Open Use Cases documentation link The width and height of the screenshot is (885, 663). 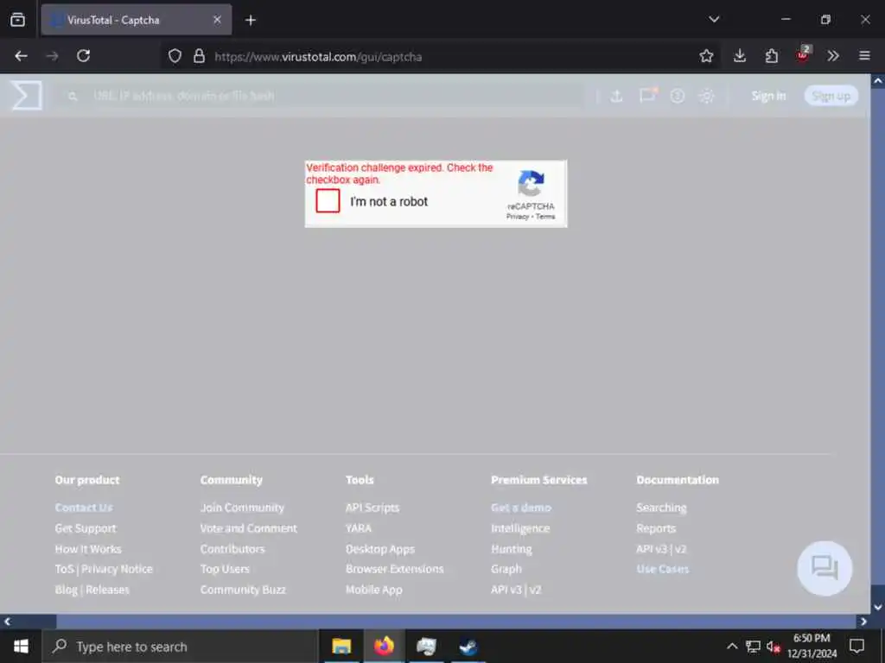663,569
